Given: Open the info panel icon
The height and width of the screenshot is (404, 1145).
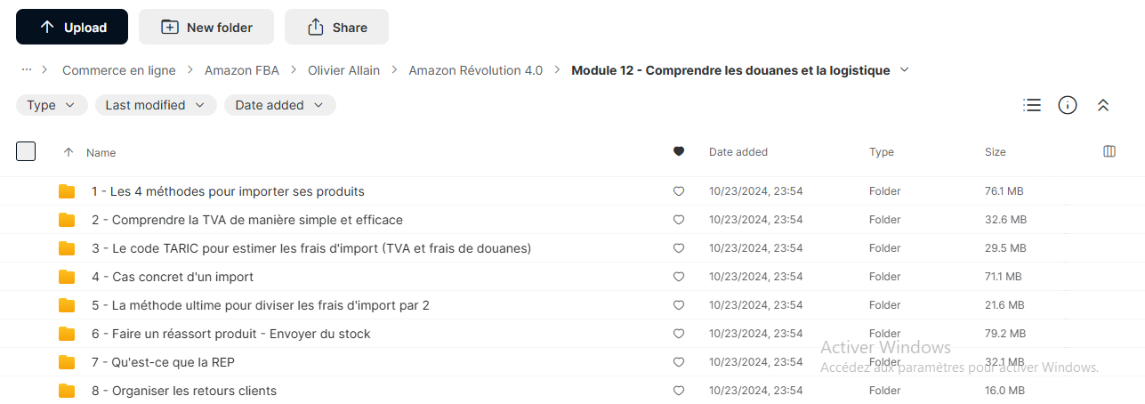Looking at the screenshot, I should [1068, 105].
